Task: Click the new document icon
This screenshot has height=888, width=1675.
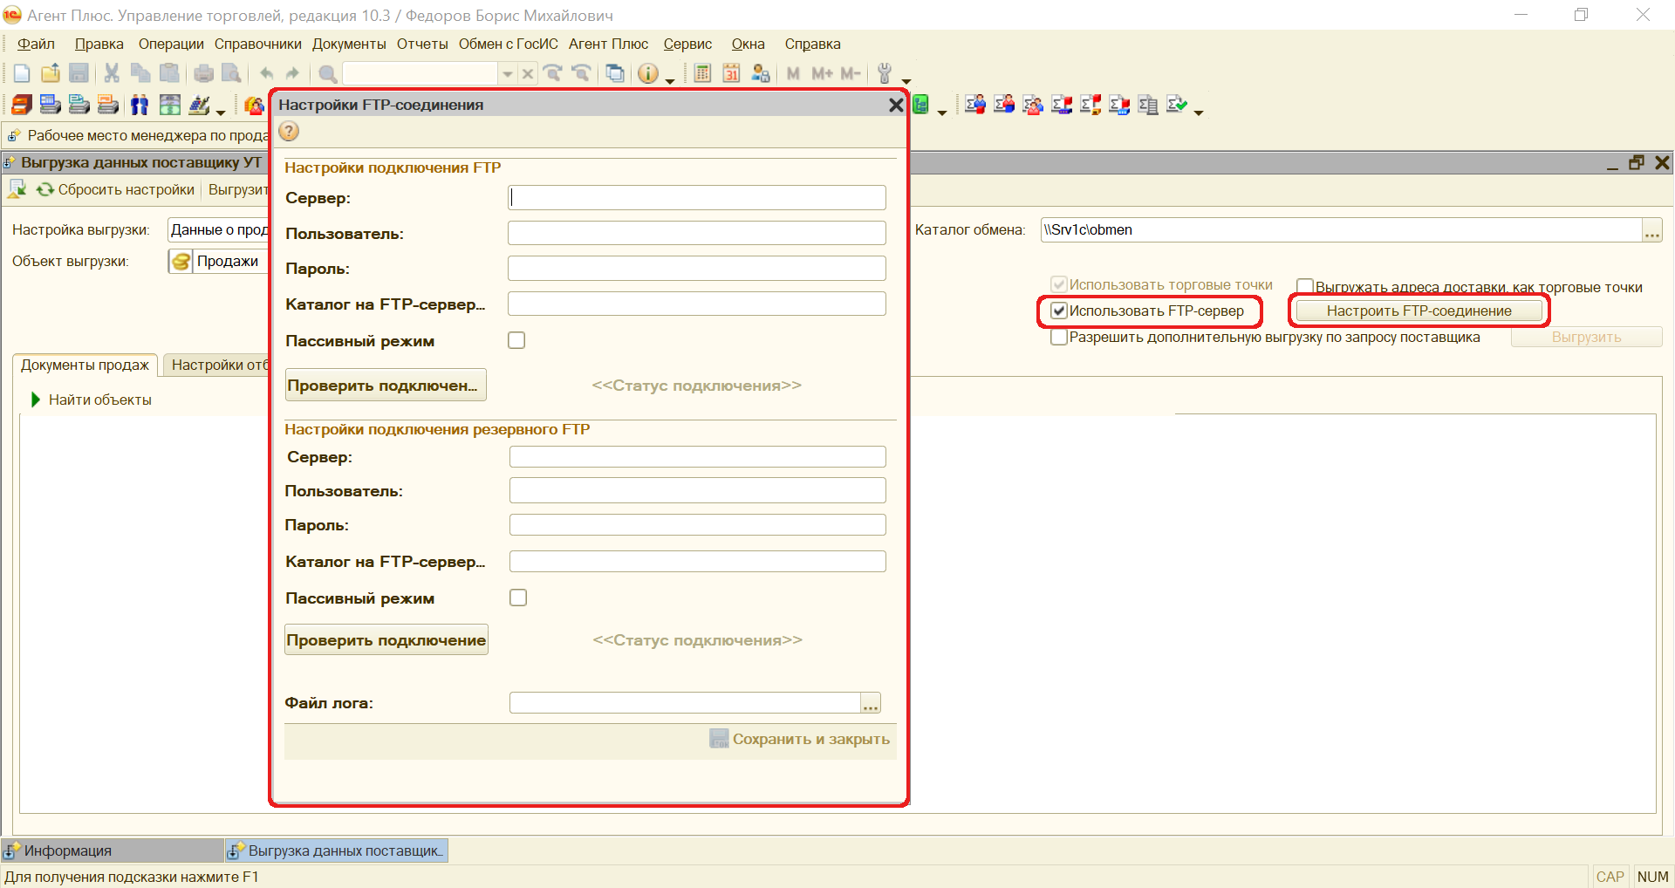Action: click(22, 74)
